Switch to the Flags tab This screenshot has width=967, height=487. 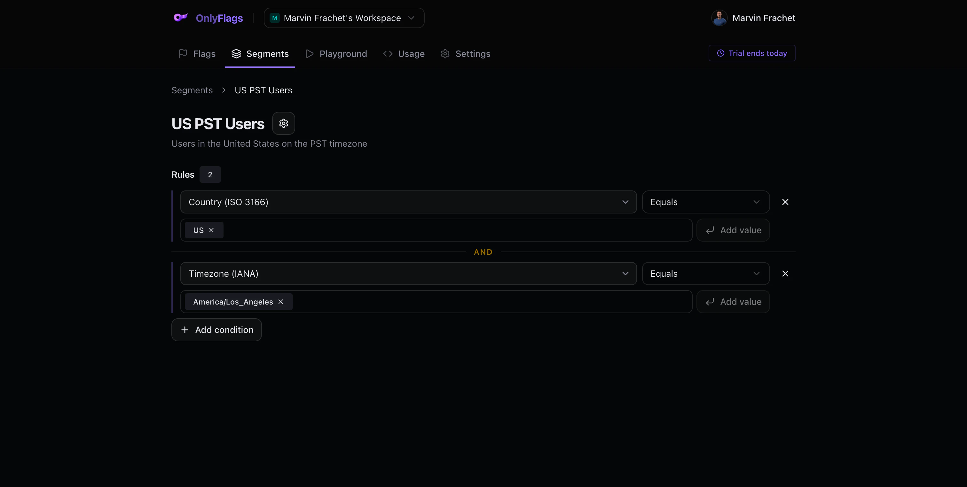[197, 54]
